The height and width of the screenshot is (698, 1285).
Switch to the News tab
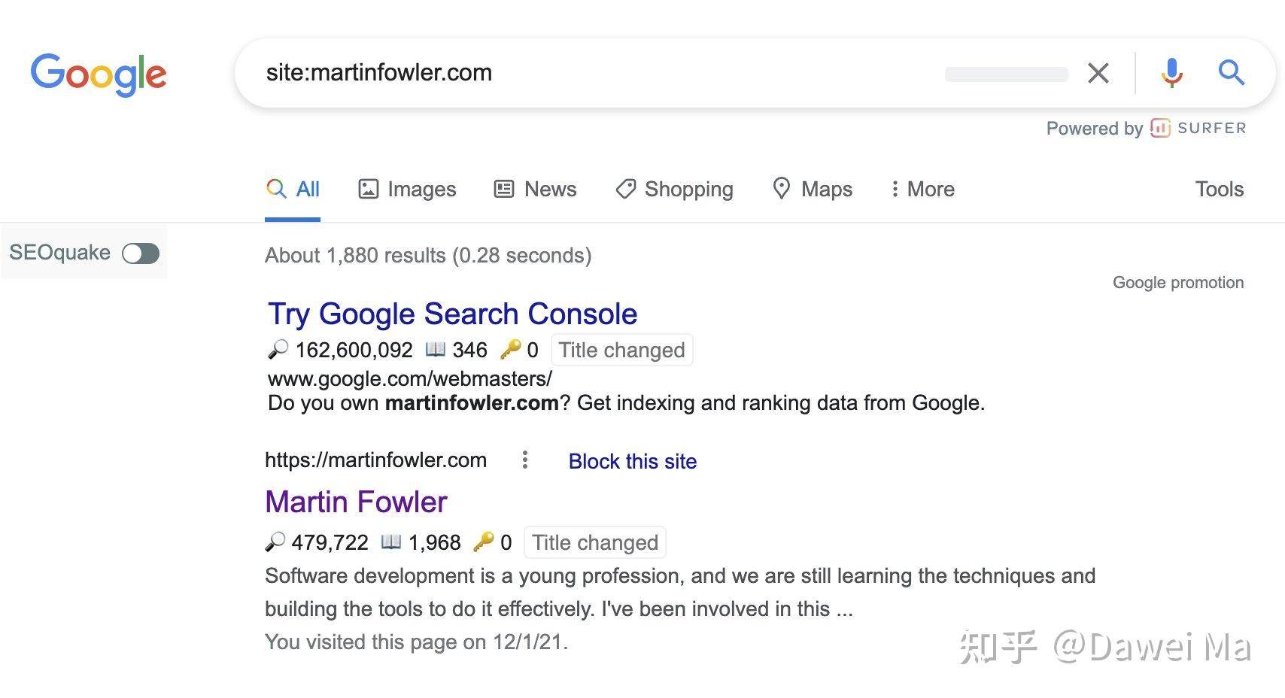click(535, 189)
